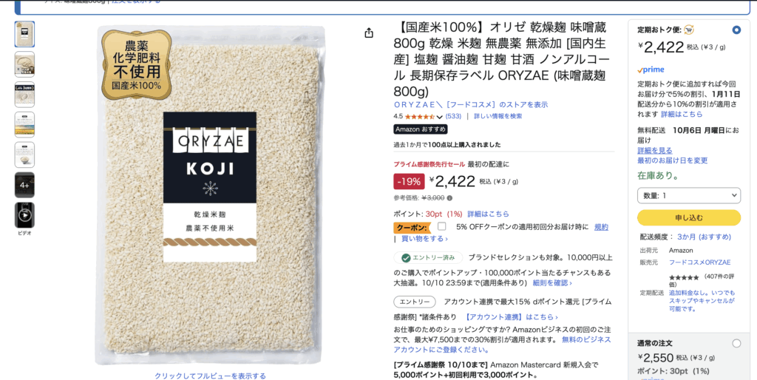Select the second product thumbnail image
This screenshot has height=380, width=757.
24,64
